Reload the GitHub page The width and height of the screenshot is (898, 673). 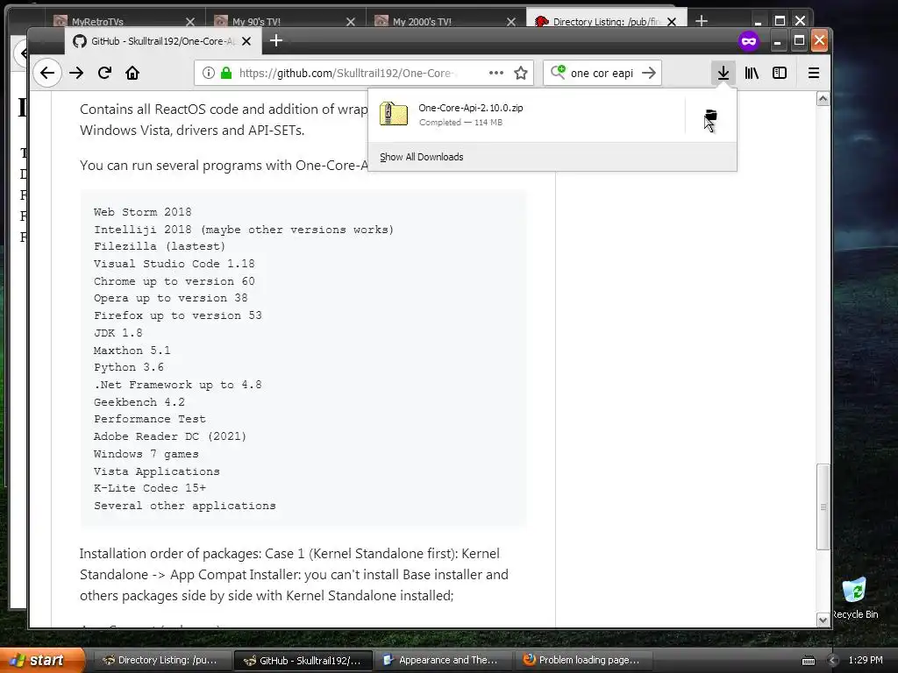click(104, 73)
